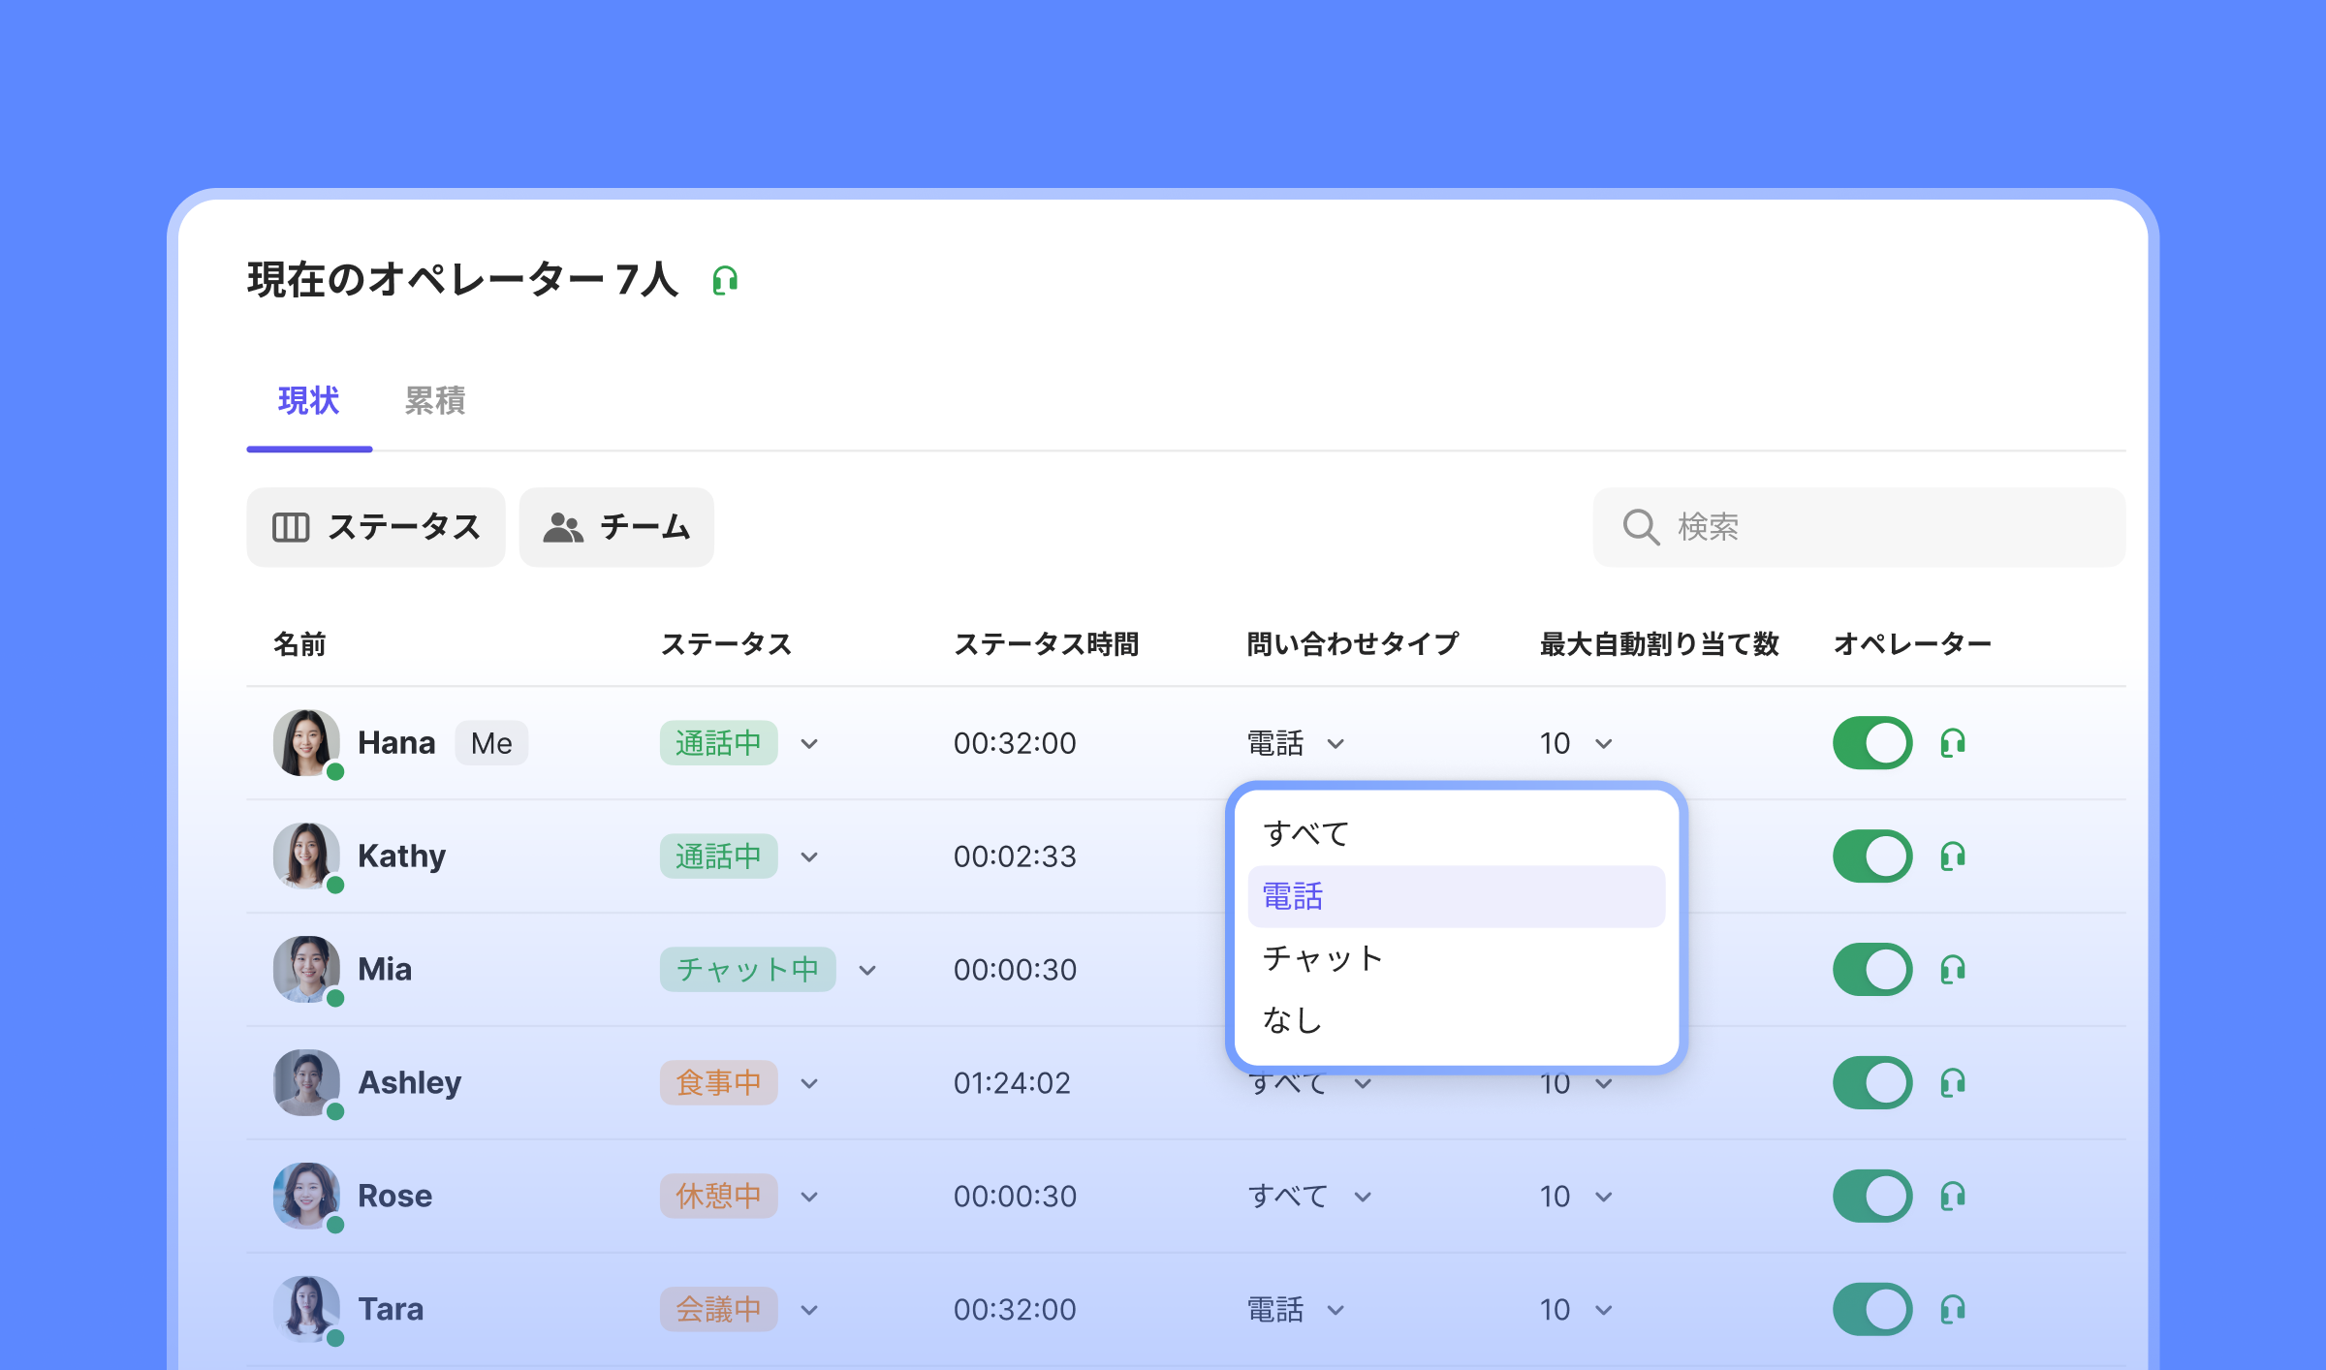Click the チーム filter button
Screen dimensions: 2326x1370
[x=616, y=527]
